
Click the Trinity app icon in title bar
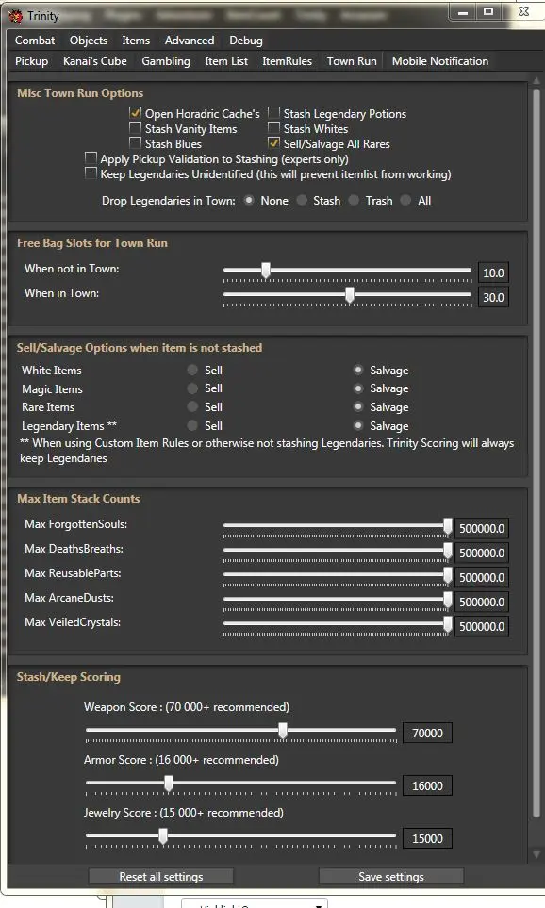point(15,16)
